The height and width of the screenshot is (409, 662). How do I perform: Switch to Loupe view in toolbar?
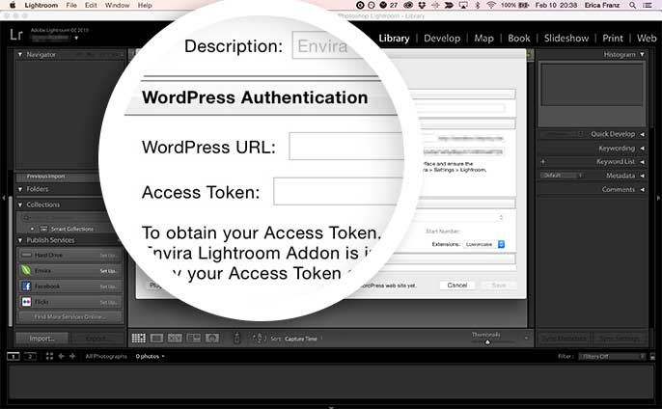[156, 338]
